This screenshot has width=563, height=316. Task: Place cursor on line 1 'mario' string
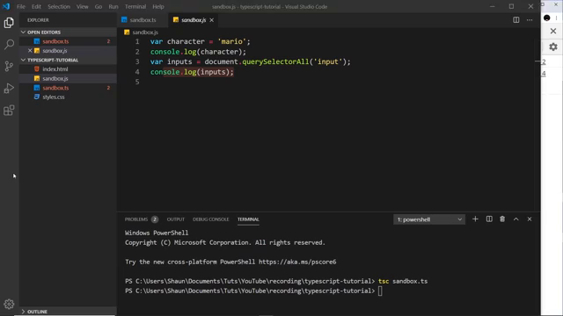[x=231, y=41]
